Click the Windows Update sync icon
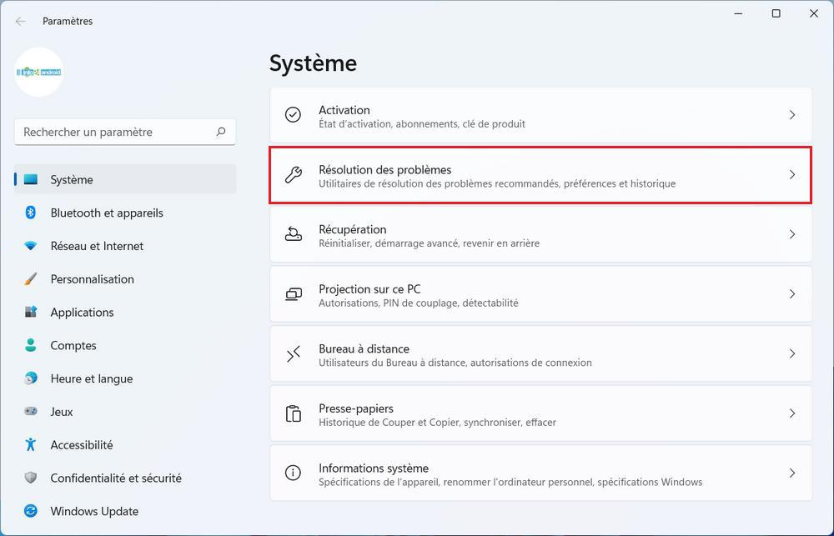 (31, 511)
